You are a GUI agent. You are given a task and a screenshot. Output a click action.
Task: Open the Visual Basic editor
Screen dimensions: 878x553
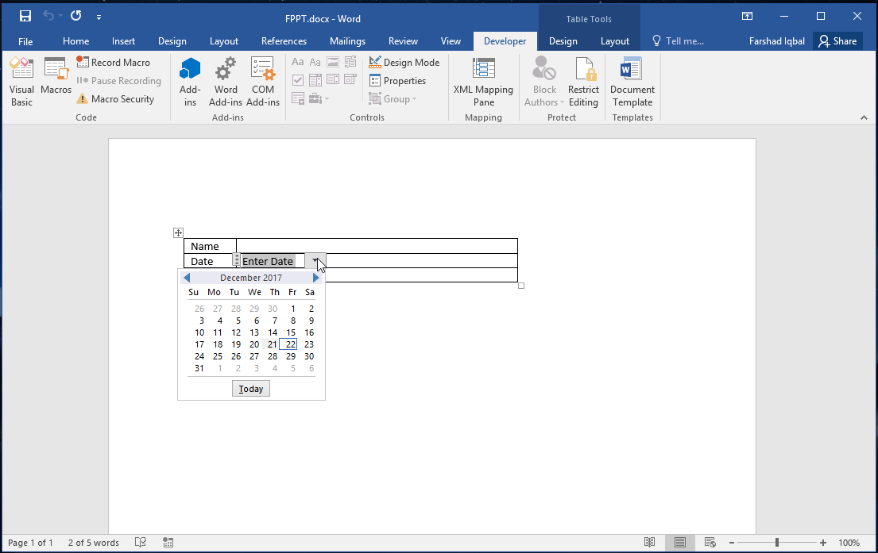coord(21,82)
